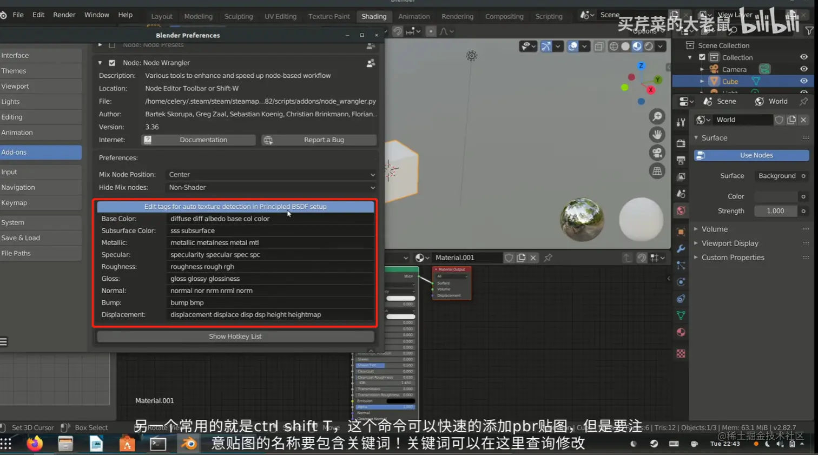Switch to the Sculpting workspace tab
Screen dimensions: 818x455
click(x=239, y=16)
